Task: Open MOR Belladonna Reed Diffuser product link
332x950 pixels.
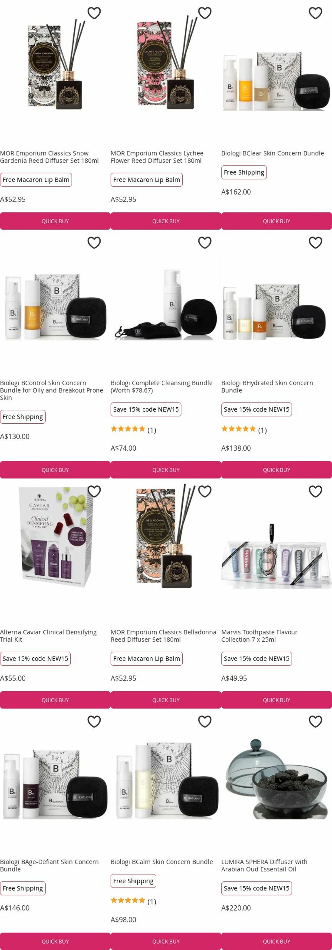Action: (x=163, y=636)
